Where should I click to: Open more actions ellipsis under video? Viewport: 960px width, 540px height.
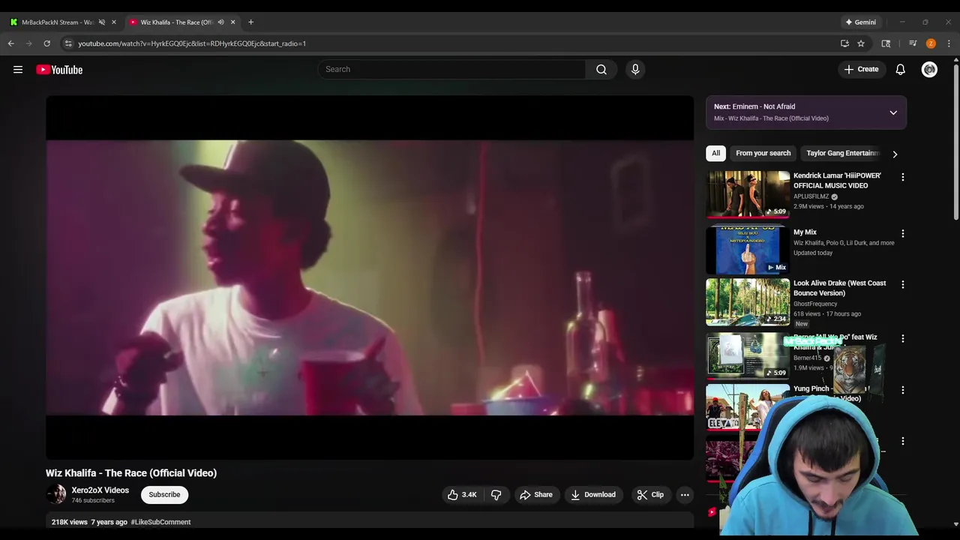685,495
